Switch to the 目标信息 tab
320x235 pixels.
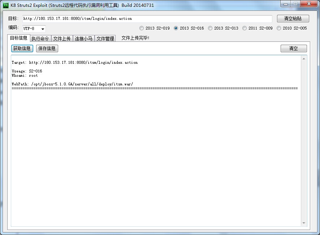19,38
